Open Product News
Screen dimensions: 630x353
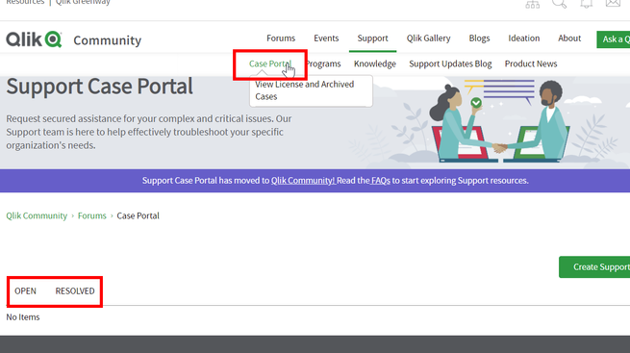531,63
